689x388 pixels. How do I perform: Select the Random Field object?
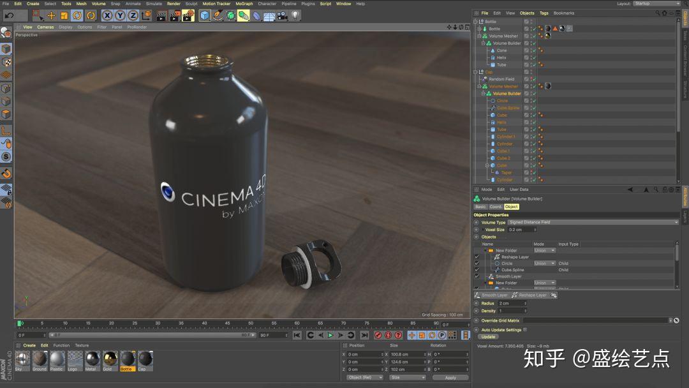tap(501, 79)
